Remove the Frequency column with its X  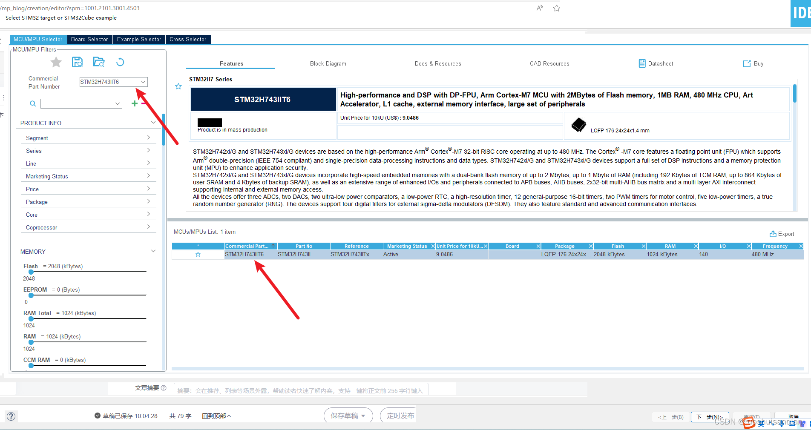click(801, 246)
